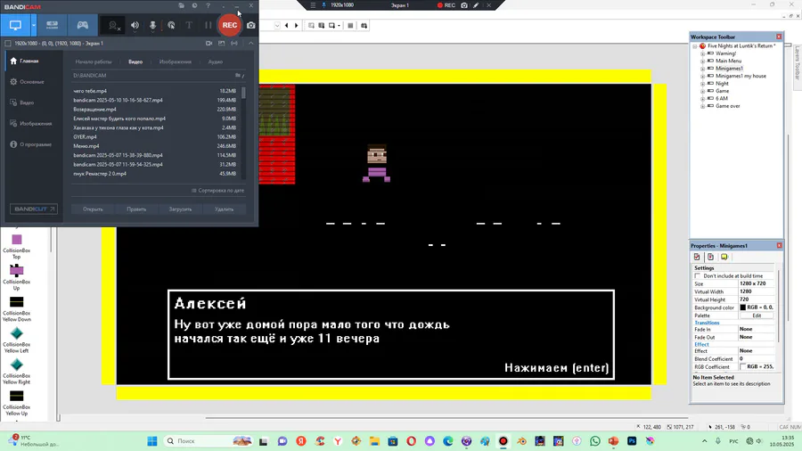Viewport: 802px width, 451px height.
Task: Select HDMI device recording mode
Action: coord(53,25)
